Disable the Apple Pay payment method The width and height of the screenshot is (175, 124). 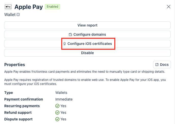pyautogui.click(x=87, y=53)
